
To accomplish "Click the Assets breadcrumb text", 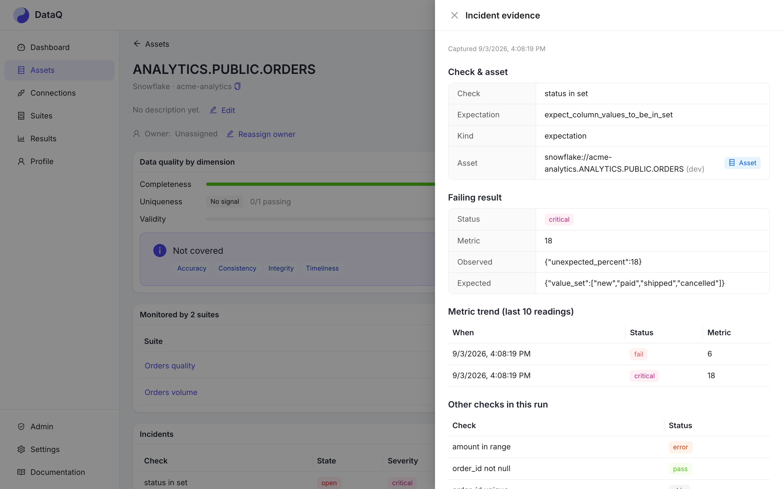I will tap(157, 44).
